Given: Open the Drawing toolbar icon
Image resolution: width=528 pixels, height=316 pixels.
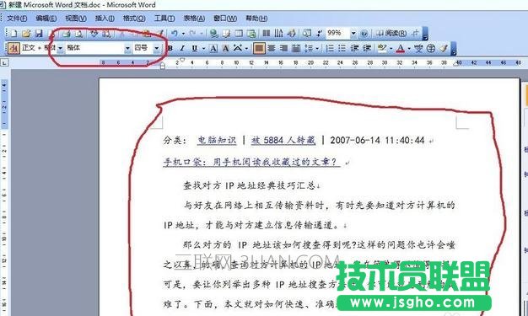Looking at the screenshot, I should [291, 33].
